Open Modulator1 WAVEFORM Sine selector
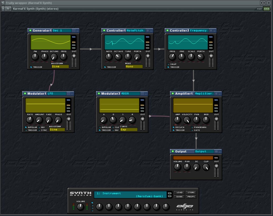 pyautogui.click(x=57, y=130)
